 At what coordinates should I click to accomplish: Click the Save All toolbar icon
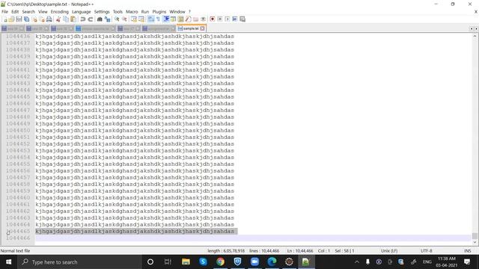pos(27,19)
